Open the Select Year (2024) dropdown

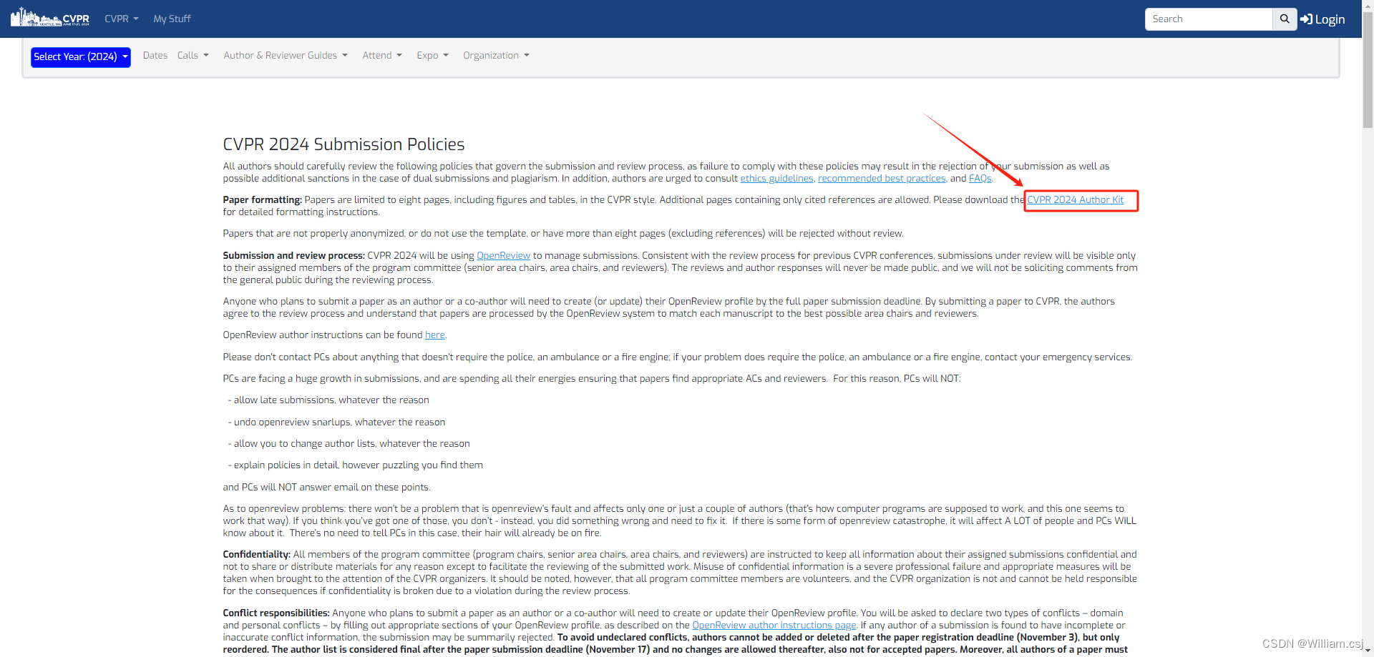point(81,56)
